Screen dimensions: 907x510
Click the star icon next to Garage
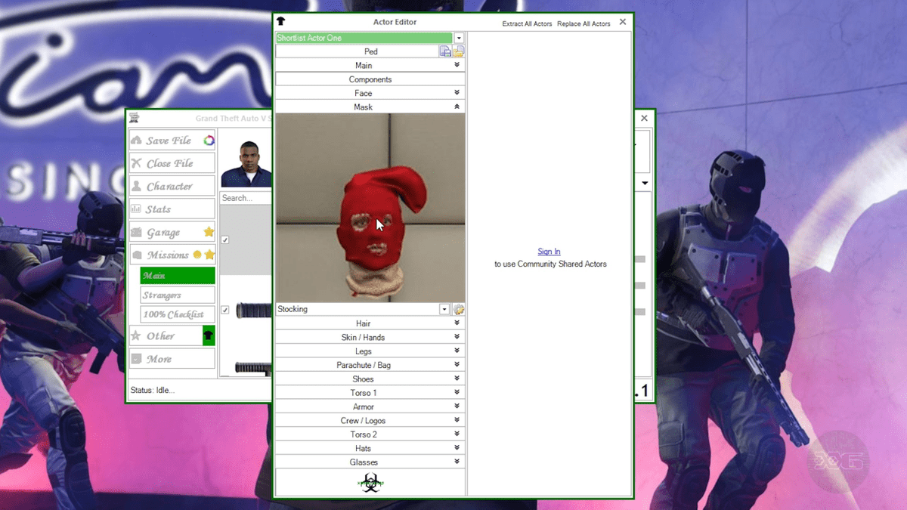tap(209, 232)
